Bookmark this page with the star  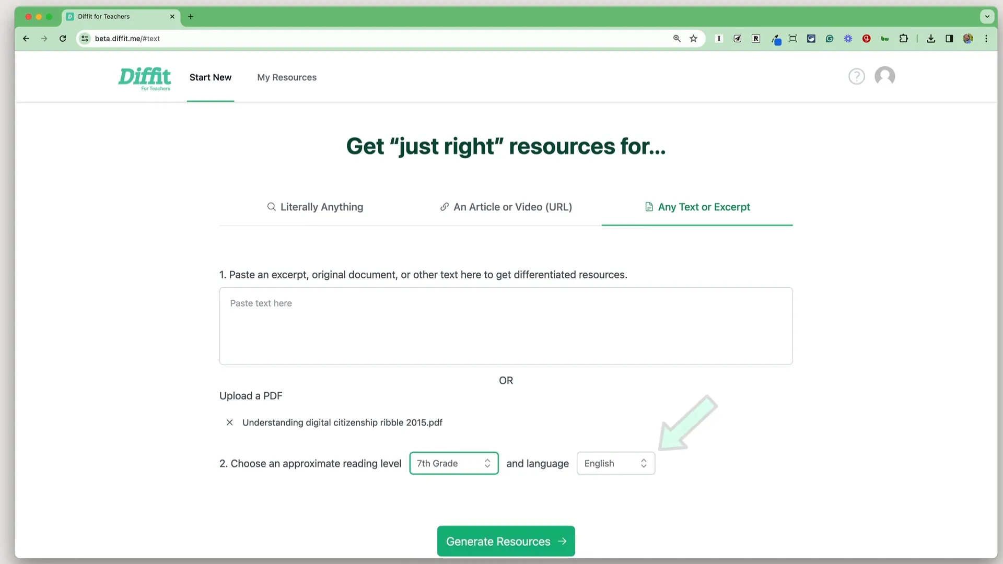694,39
